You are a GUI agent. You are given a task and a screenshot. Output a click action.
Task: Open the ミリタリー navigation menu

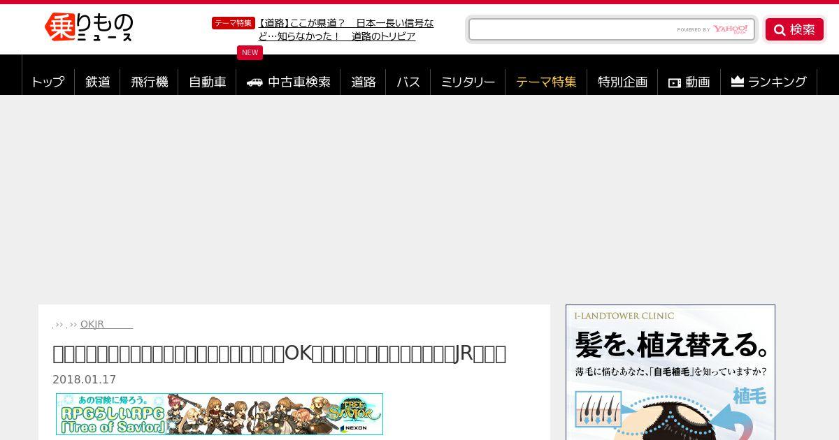click(468, 82)
